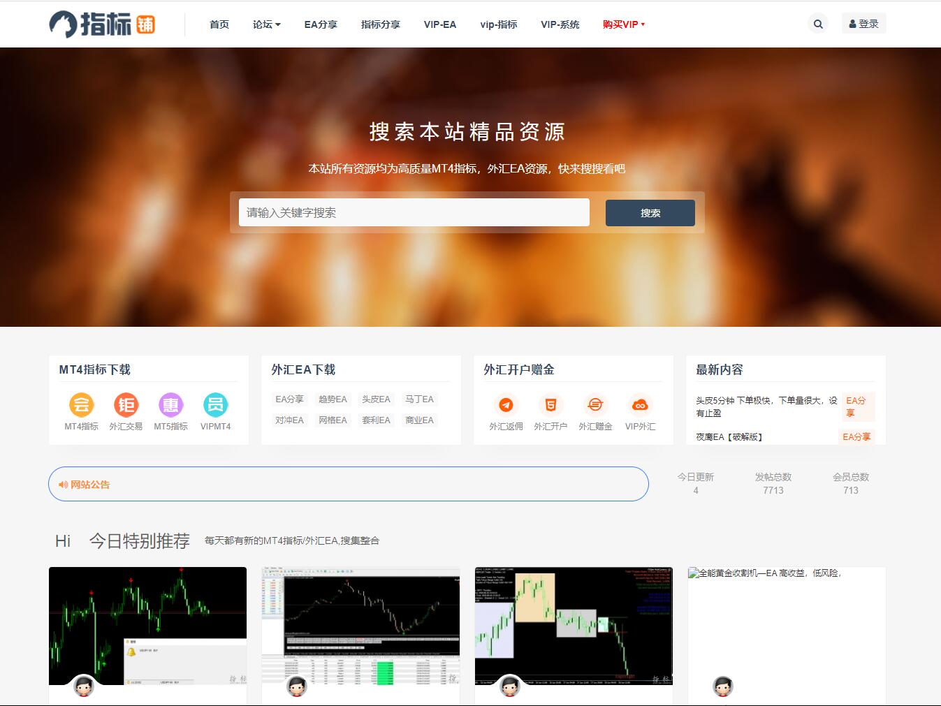Click the VIP外汇 icon
Image resolution: width=941 pixels, height=706 pixels.
[x=640, y=405]
